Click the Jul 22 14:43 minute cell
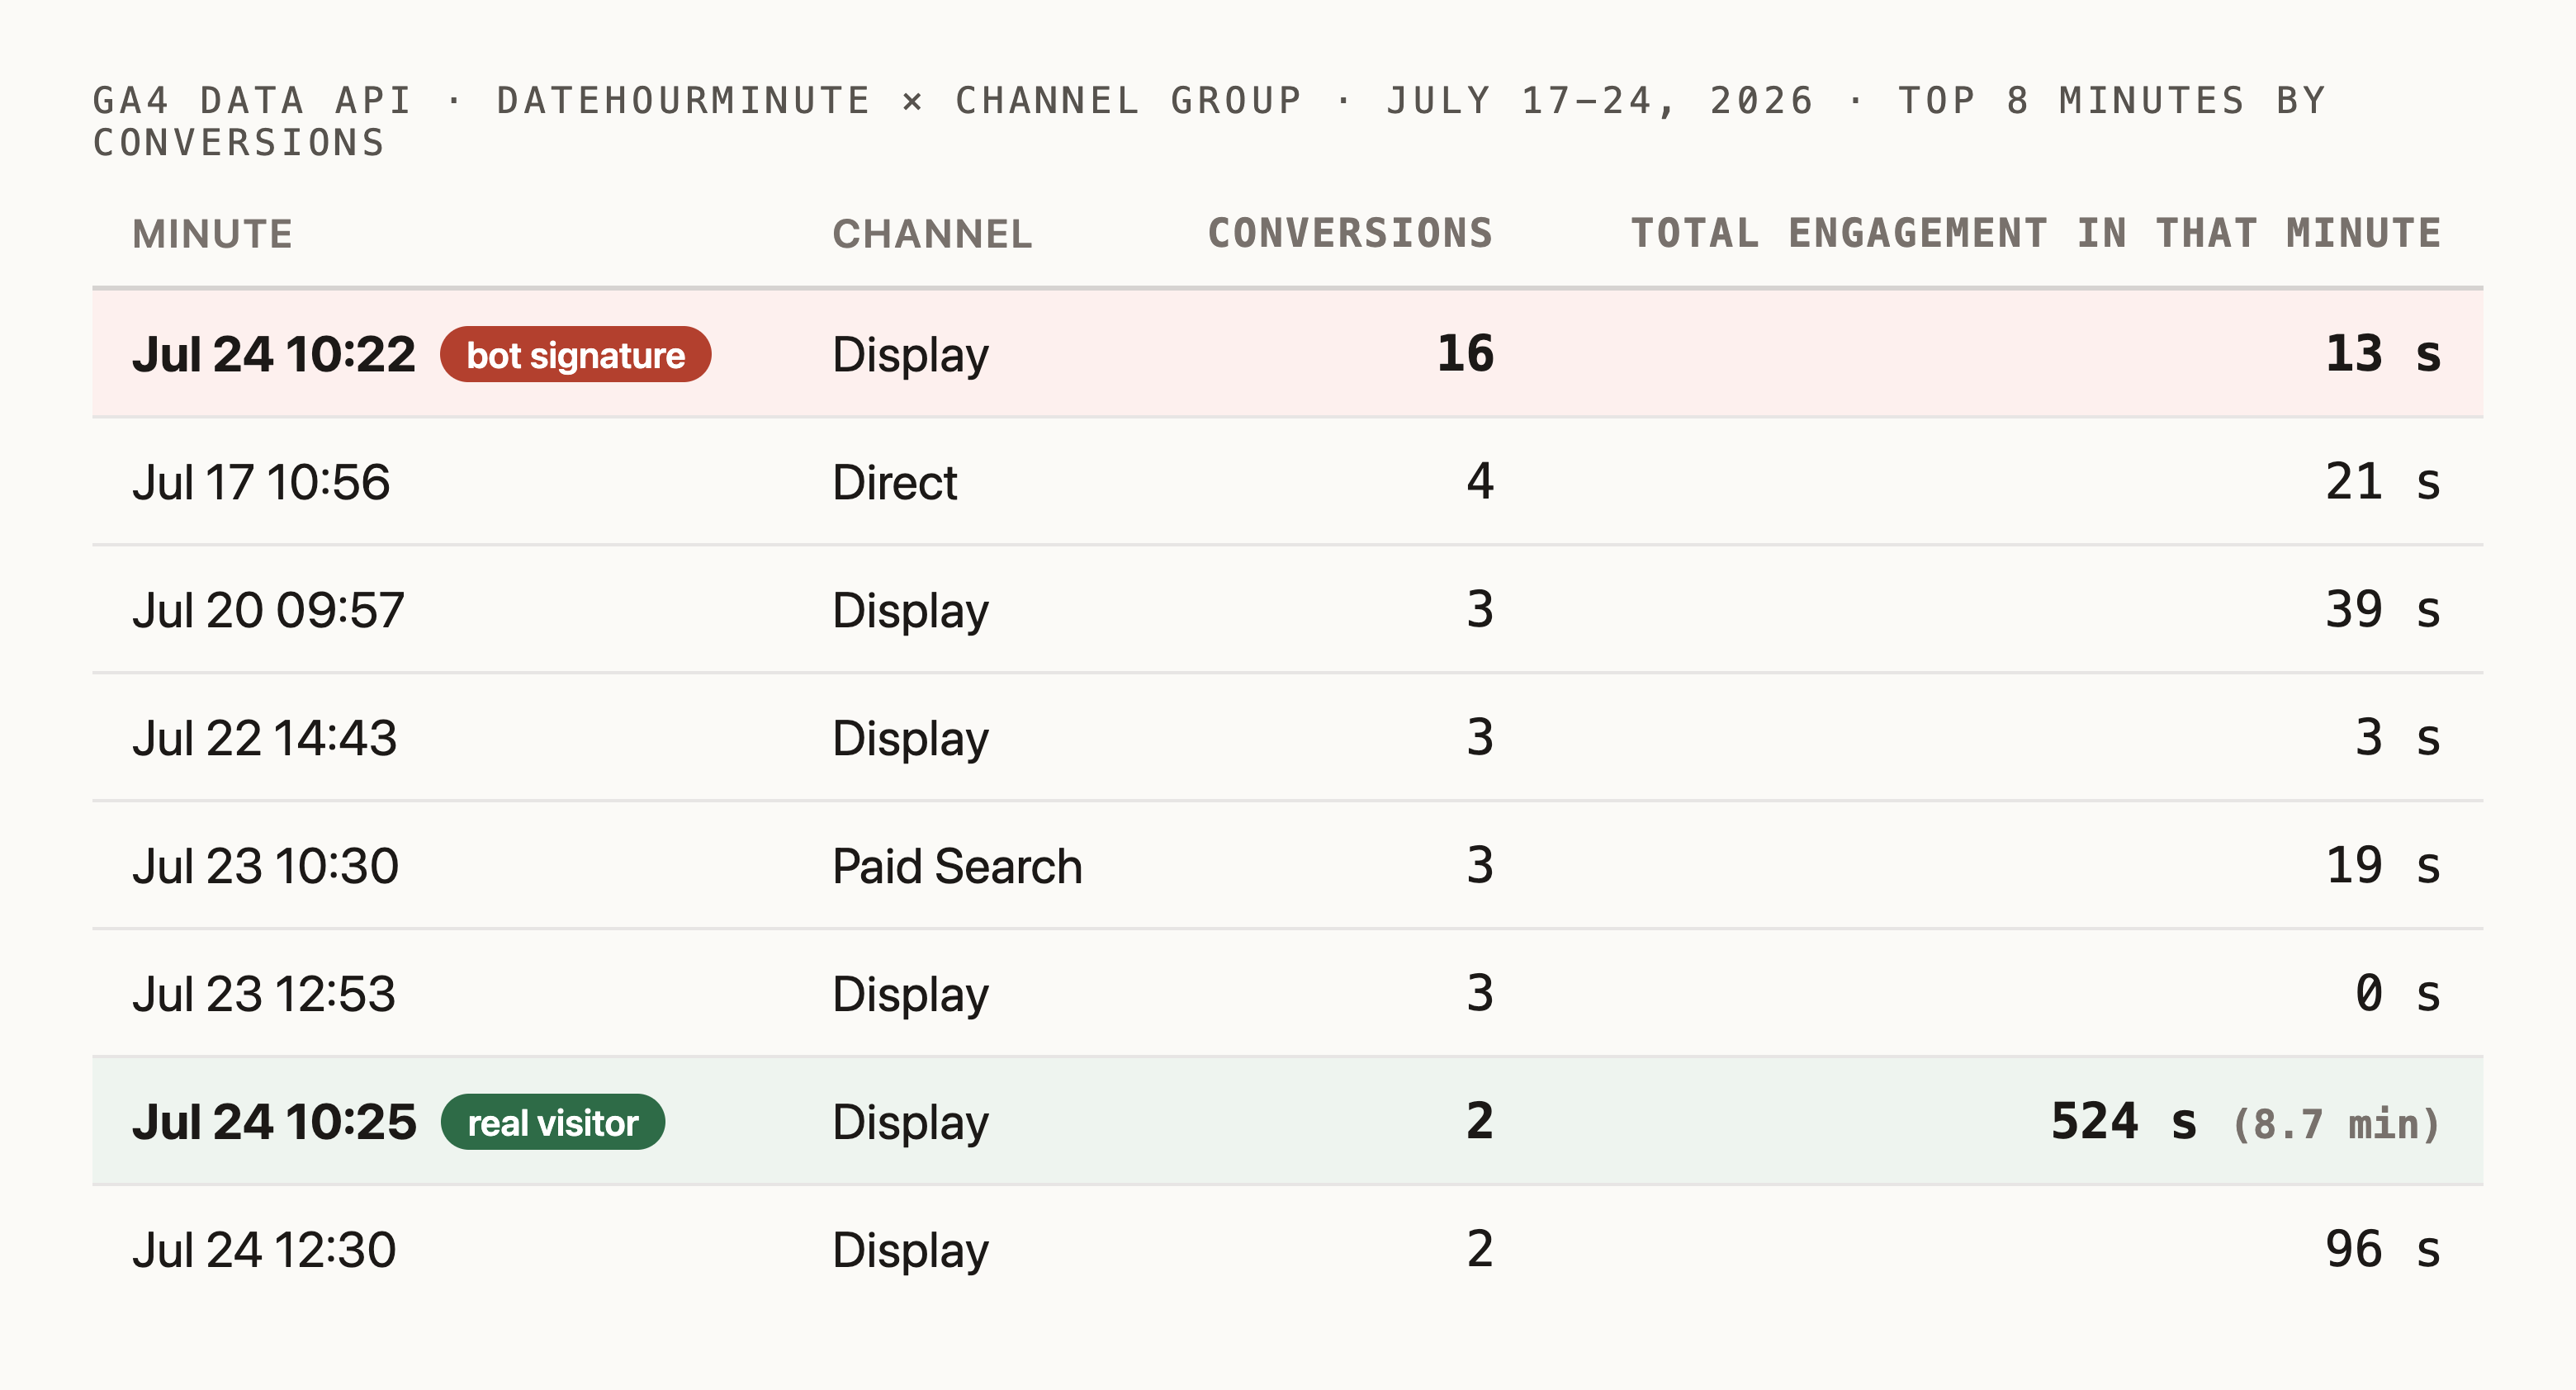Viewport: 2576px width, 1390px height. (x=265, y=738)
